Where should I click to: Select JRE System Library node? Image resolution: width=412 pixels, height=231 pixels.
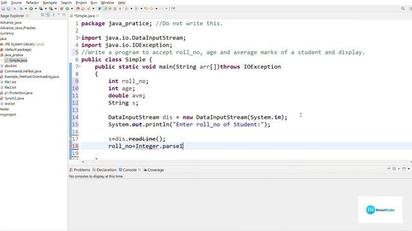23,44
